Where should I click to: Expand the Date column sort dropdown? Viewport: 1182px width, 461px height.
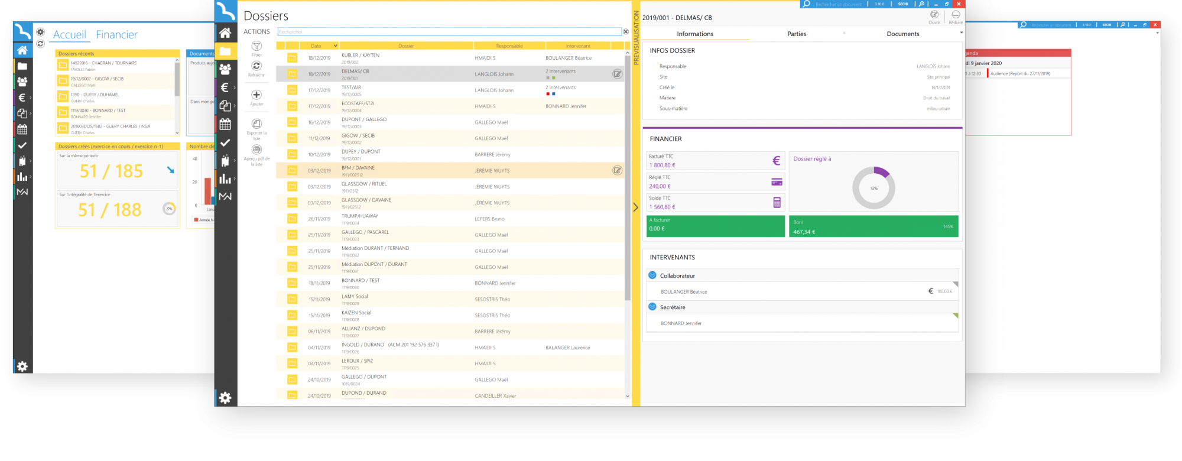click(x=335, y=46)
